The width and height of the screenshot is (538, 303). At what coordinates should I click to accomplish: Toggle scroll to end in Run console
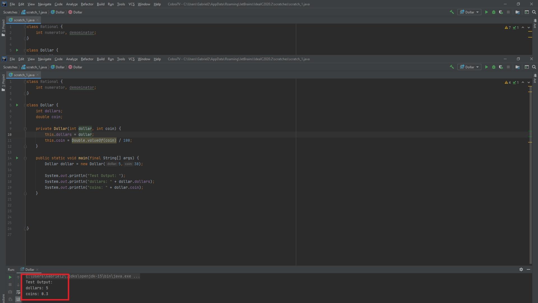pos(18,299)
